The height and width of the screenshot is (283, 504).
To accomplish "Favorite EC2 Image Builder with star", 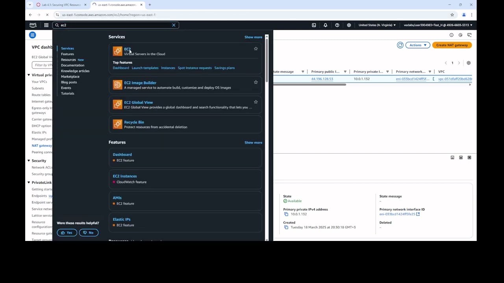I will 256,82.
